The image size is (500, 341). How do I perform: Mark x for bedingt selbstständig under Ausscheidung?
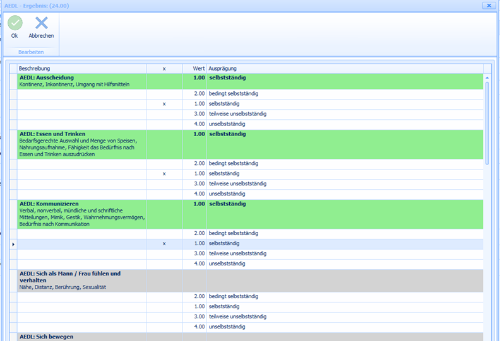[x=164, y=93]
